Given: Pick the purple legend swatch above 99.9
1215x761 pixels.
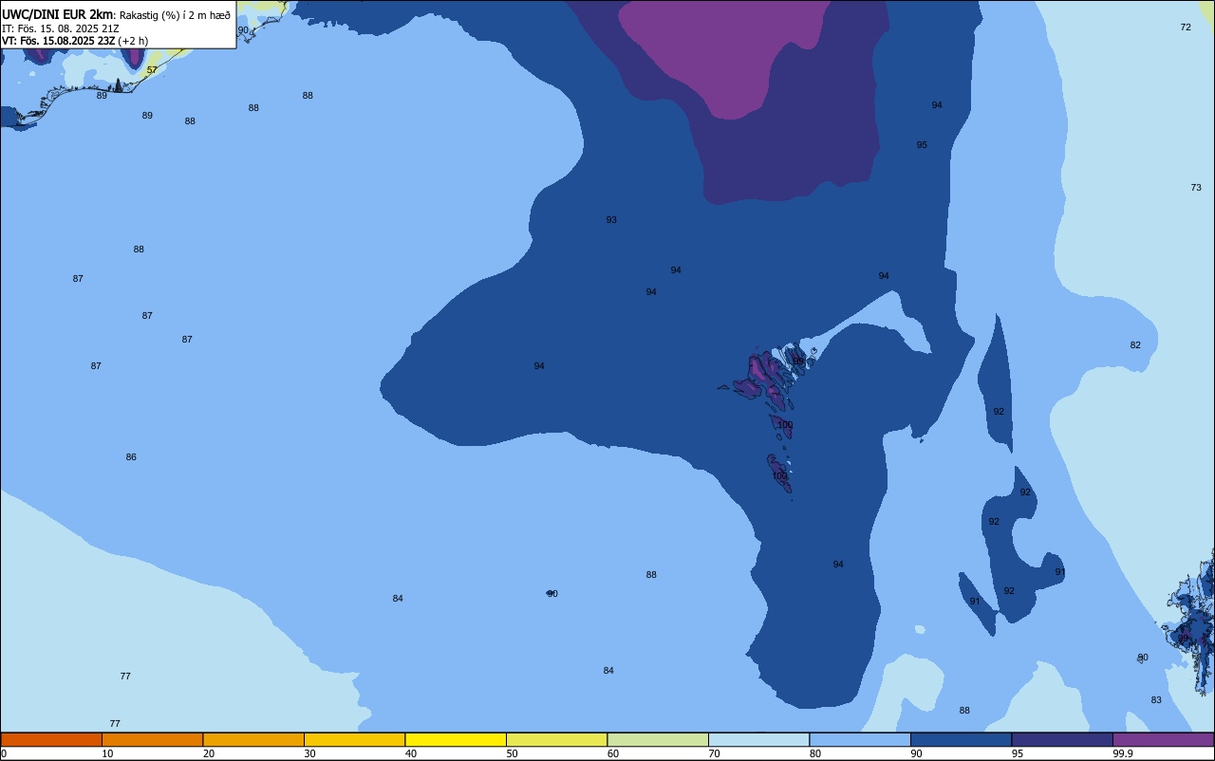Looking at the screenshot, I should (x=1163, y=739).
